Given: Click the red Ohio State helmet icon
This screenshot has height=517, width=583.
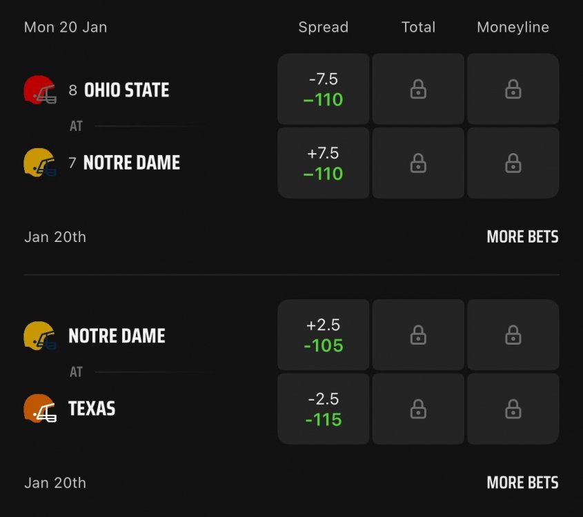Looking at the screenshot, I should click(39, 90).
